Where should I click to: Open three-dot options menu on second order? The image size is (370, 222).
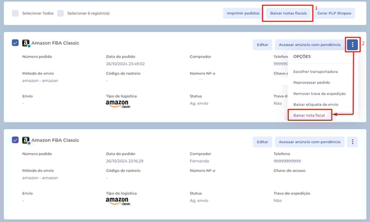(x=352, y=142)
